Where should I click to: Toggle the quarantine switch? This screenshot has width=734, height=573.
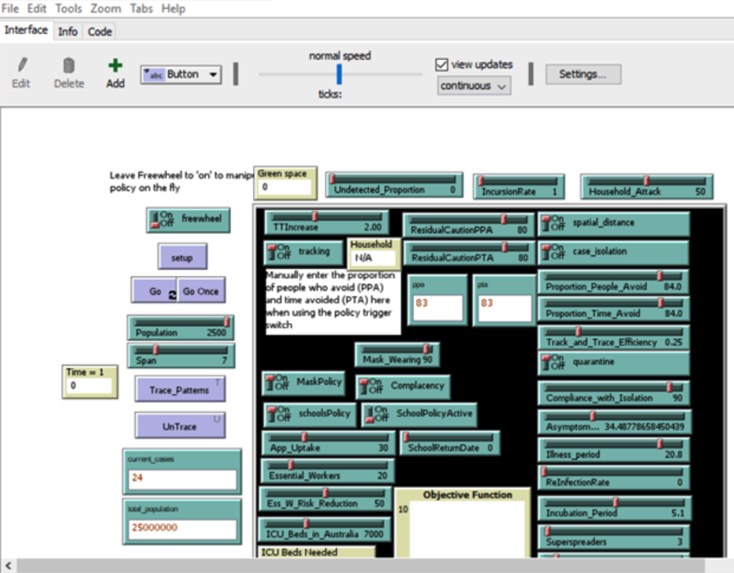point(557,363)
